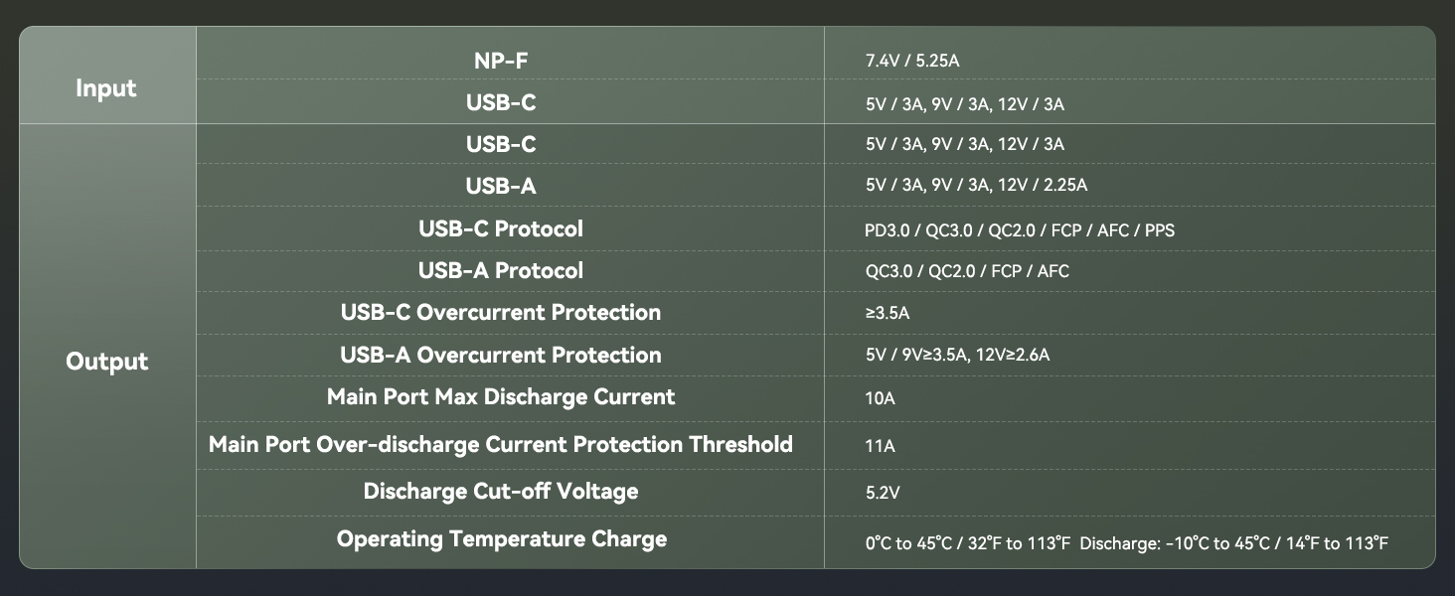
Task: Select Over-discharge Current Protection Threshold label
Action: (501, 444)
